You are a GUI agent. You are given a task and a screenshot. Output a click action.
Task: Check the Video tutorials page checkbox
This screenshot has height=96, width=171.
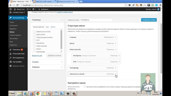pyautogui.click(x=34, y=46)
